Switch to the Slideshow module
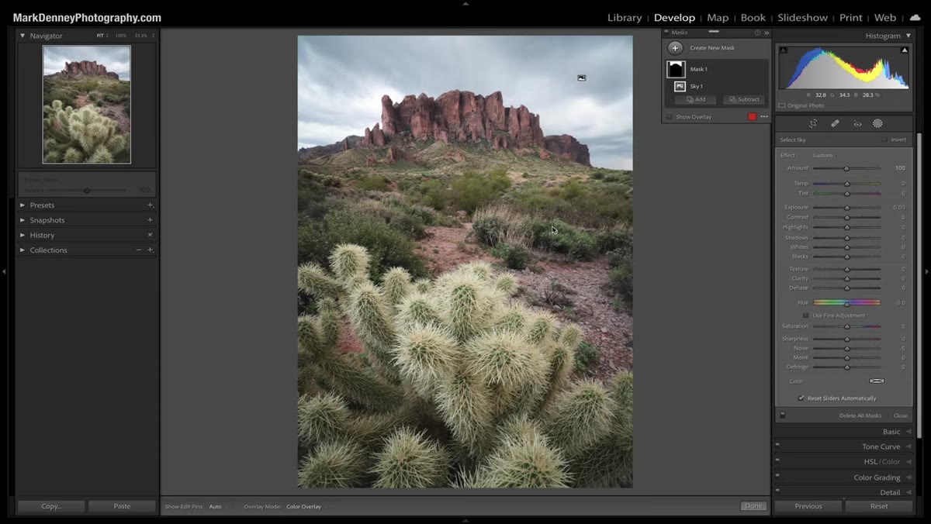Screen dimensions: 931x524 pyautogui.click(x=802, y=18)
